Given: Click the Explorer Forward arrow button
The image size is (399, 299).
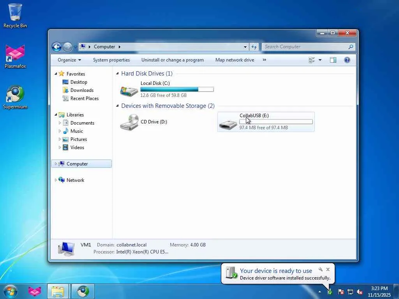Looking at the screenshot, I should click(x=67, y=47).
